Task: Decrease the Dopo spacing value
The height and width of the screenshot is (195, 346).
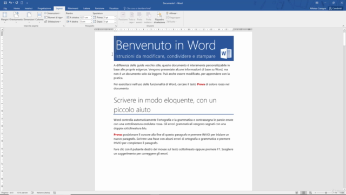Action: coord(115,23)
